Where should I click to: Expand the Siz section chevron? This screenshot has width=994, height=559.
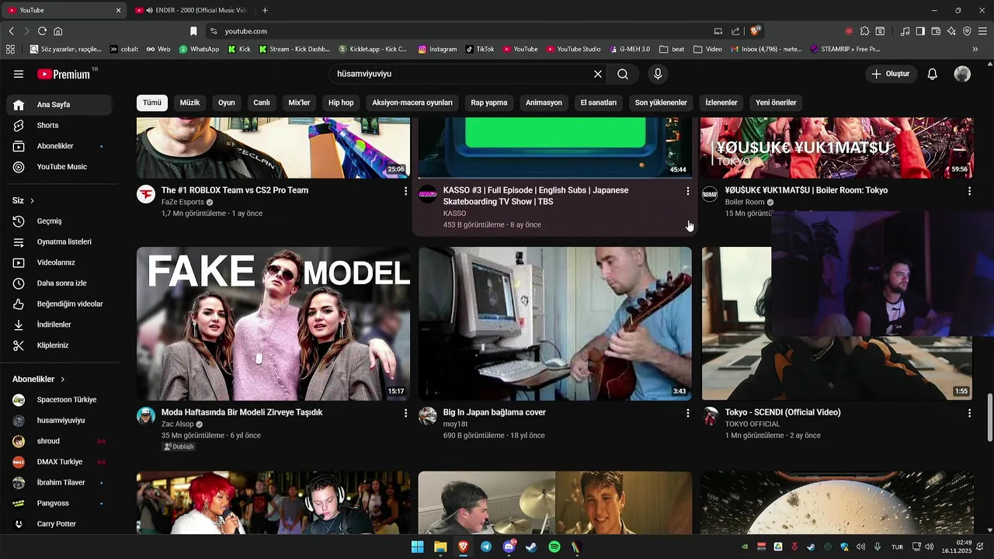pyautogui.click(x=32, y=200)
